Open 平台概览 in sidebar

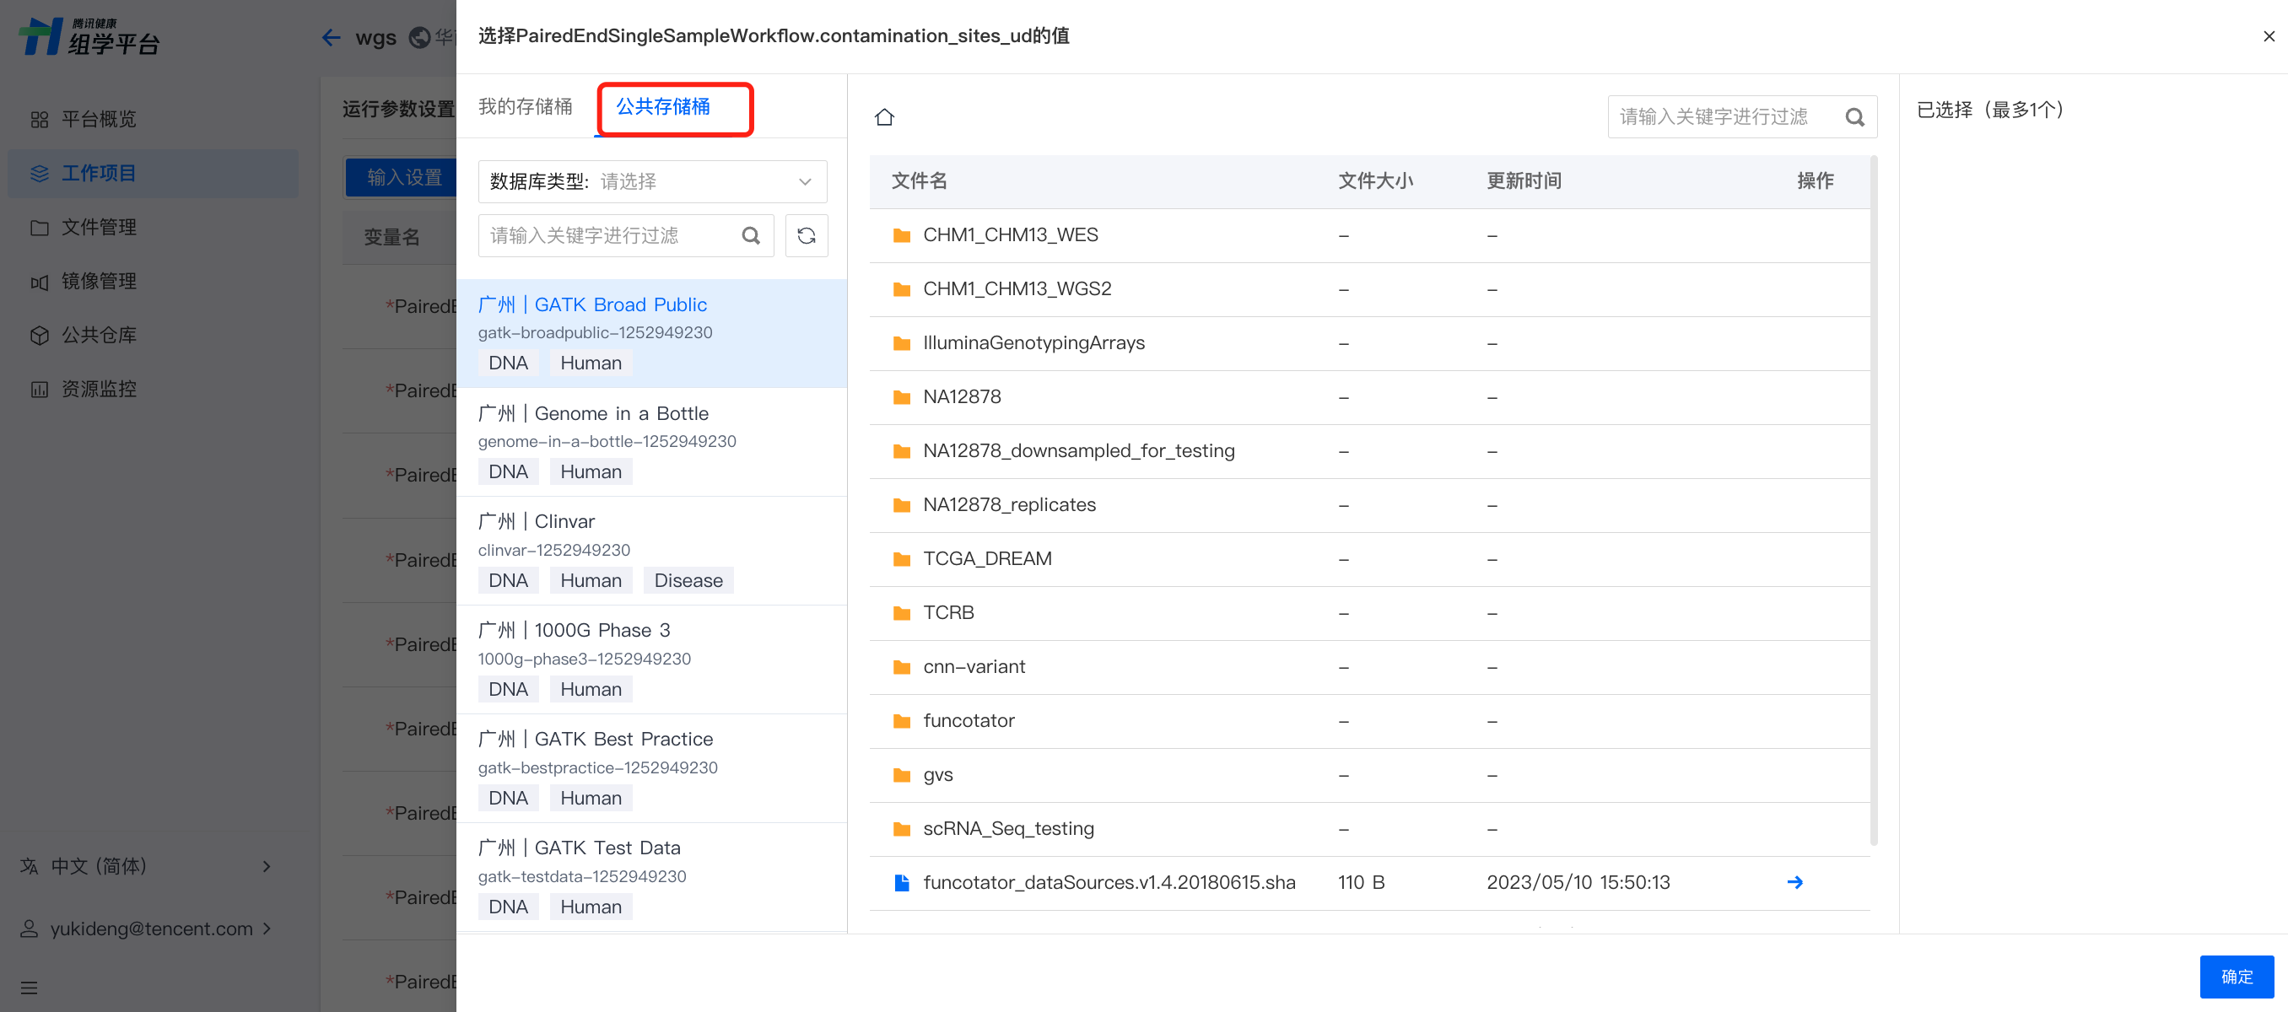coord(153,119)
